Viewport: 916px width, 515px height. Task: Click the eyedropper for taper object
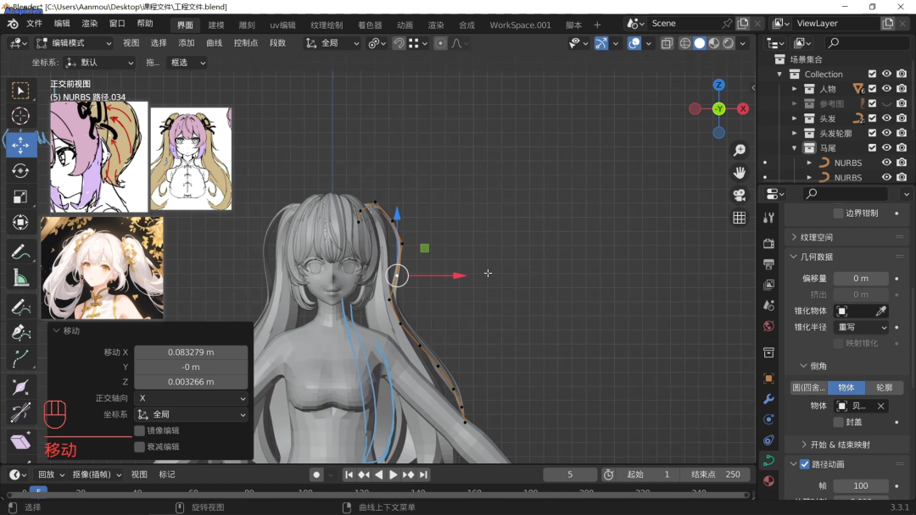[x=881, y=311]
